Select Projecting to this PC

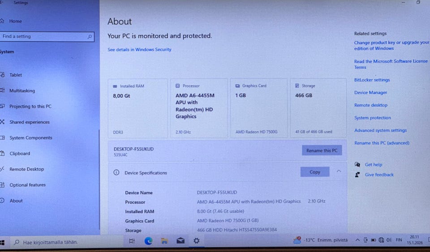point(30,106)
